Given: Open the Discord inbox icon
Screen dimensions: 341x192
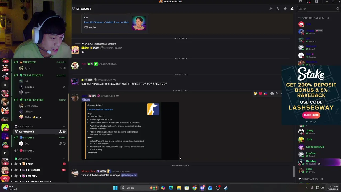Looking at the screenshot, I should pyautogui.click(x=308, y=2).
